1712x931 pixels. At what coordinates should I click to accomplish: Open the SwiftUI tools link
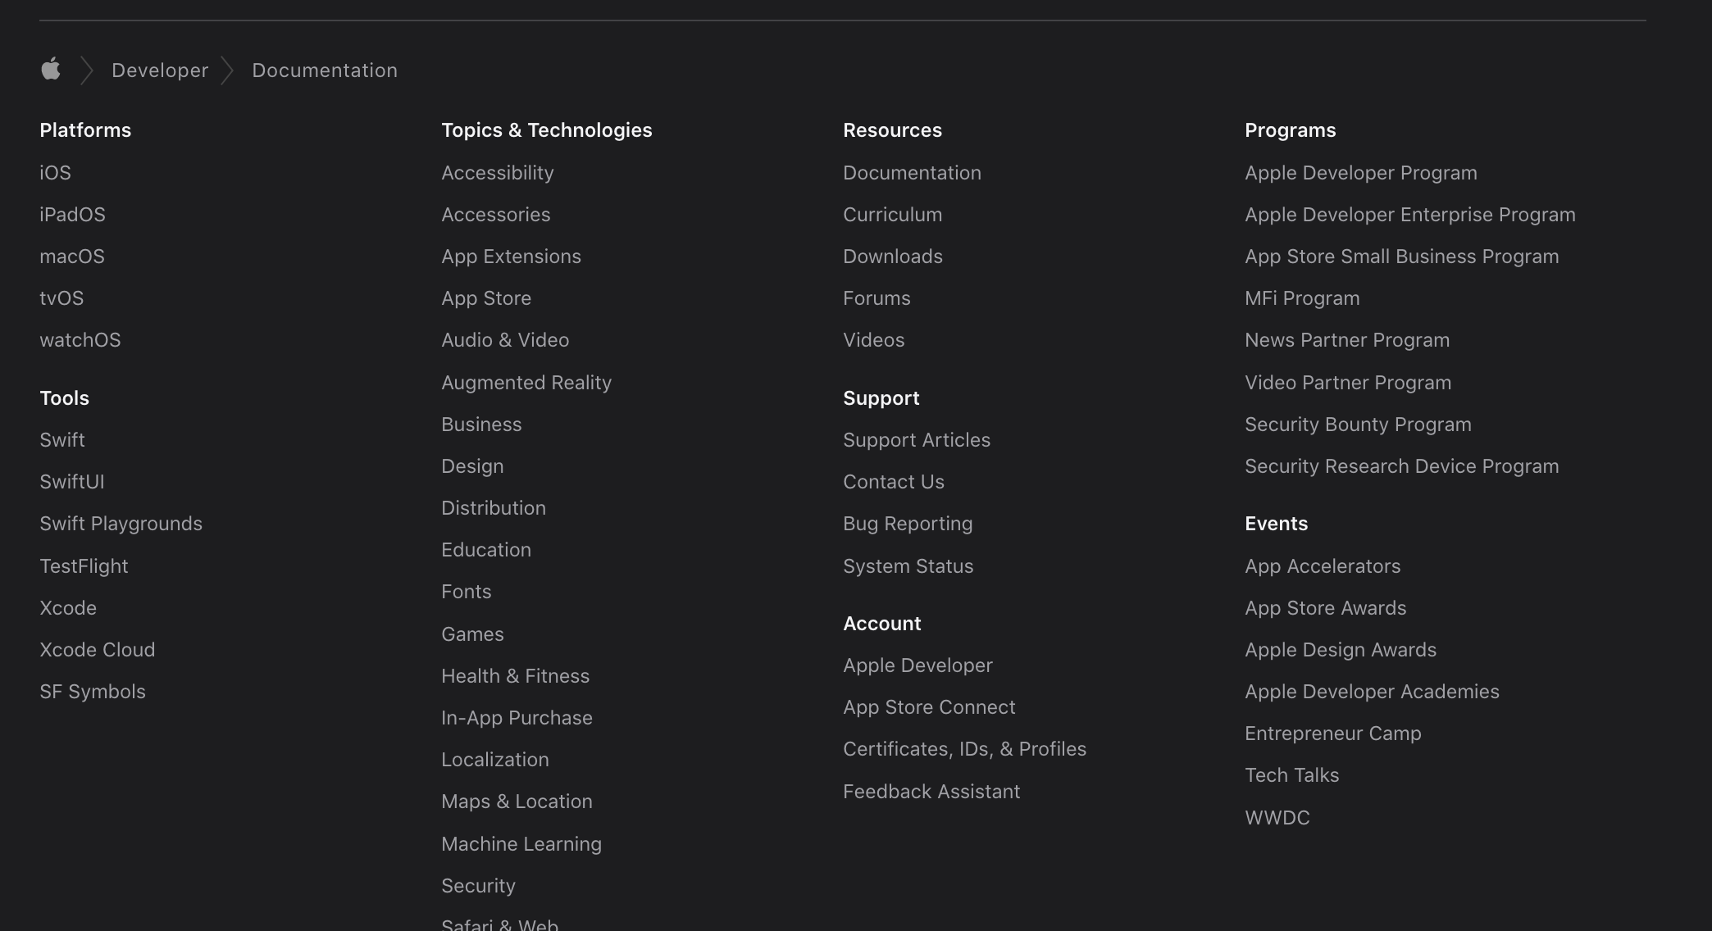coord(72,482)
